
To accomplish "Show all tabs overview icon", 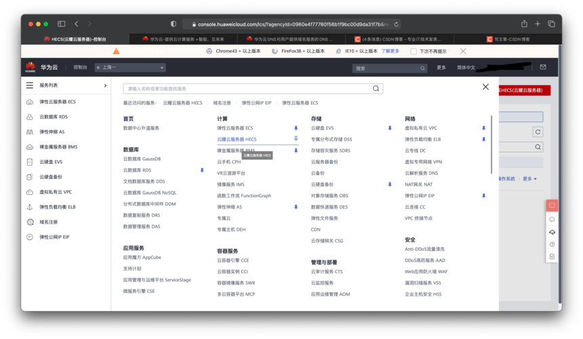I will click(x=551, y=24).
